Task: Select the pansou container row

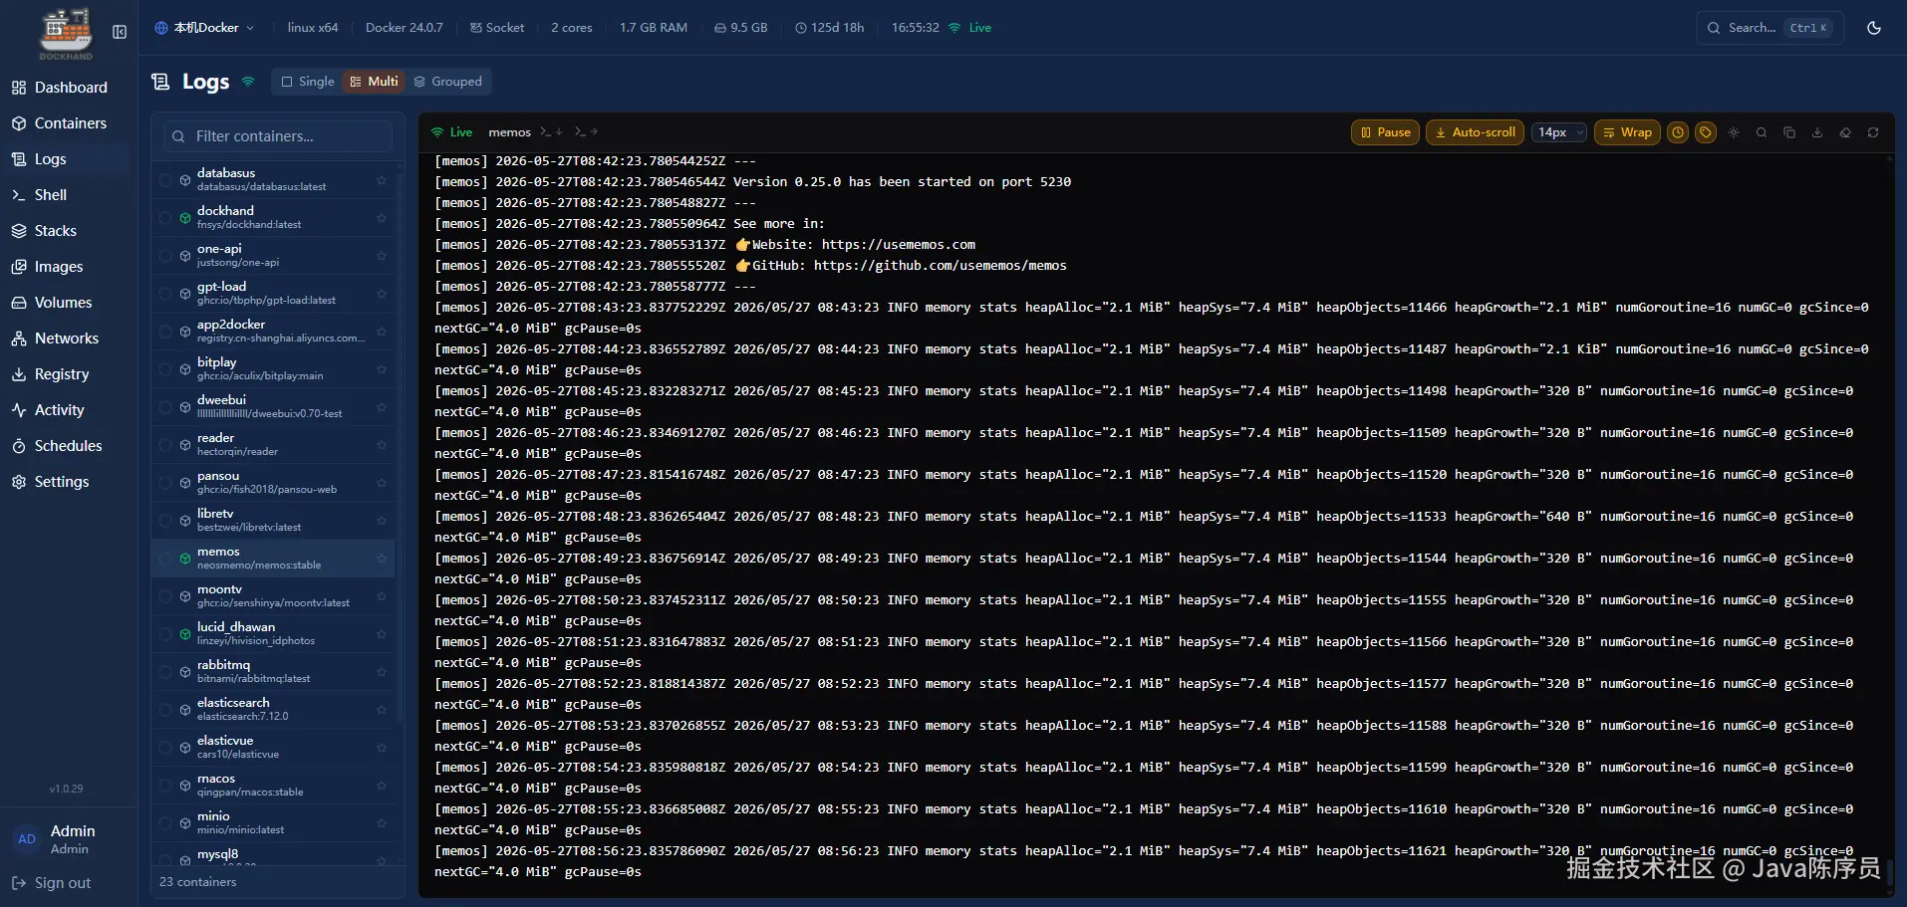Action: pos(273,483)
